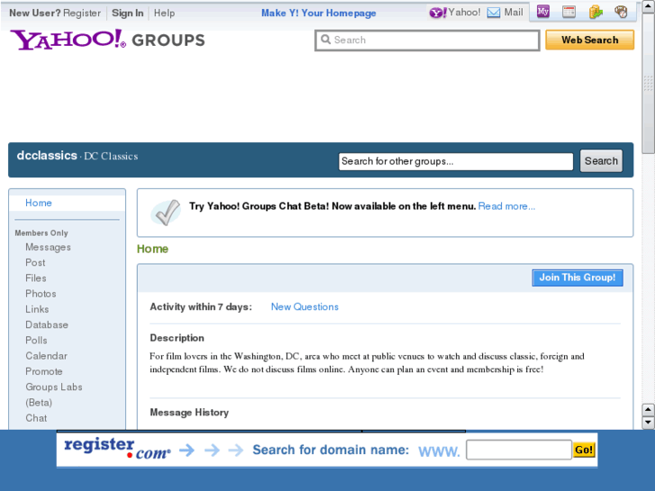Open the My Yahoo icon
This screenshot has height=491, width=655.
coord(542,12)
